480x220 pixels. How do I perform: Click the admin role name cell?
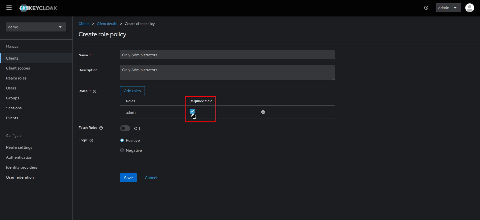pyautogui.click(x=131, y=112)
